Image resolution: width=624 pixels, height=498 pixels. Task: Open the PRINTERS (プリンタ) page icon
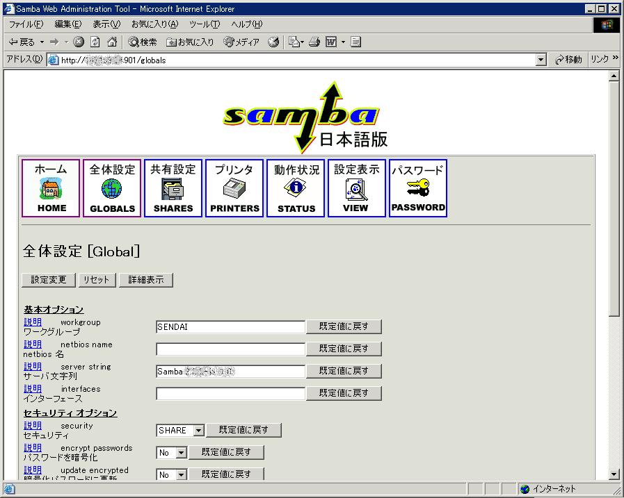(234, 188)
